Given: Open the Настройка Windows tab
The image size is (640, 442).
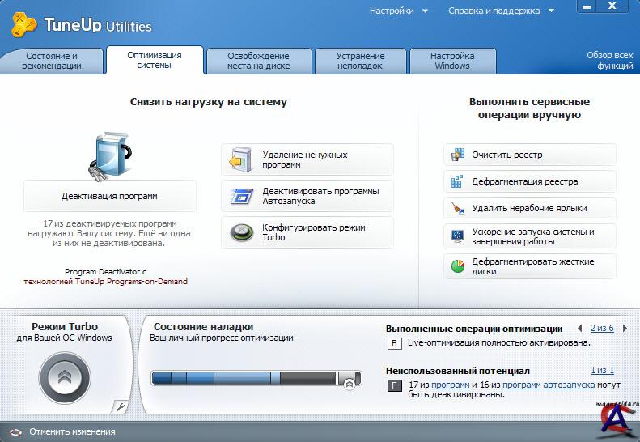Looking at the screenshot, I should point(452,61).
